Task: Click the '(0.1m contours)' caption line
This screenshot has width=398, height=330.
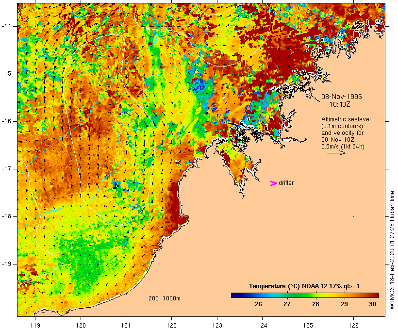Action: coord(342,126)
